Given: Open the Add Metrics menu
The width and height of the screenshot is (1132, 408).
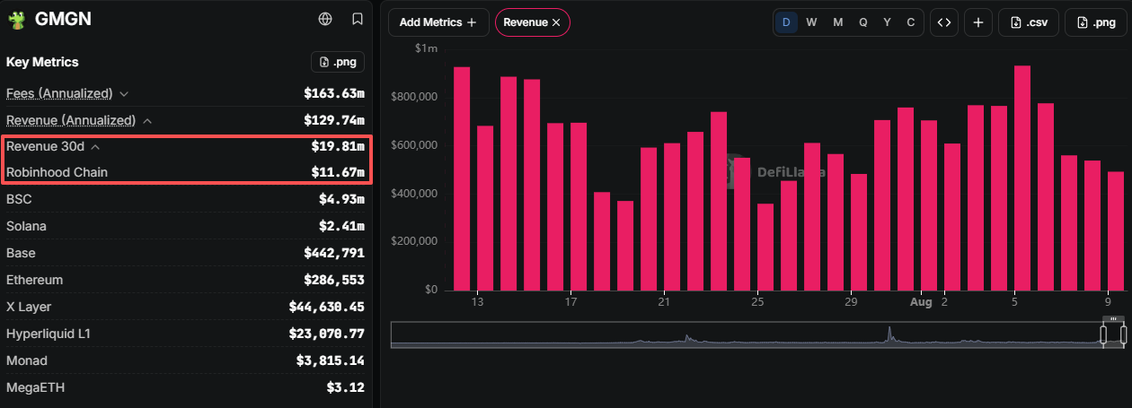Looking at the screenshot, I should pyautogui.click(x=438, y=22).
